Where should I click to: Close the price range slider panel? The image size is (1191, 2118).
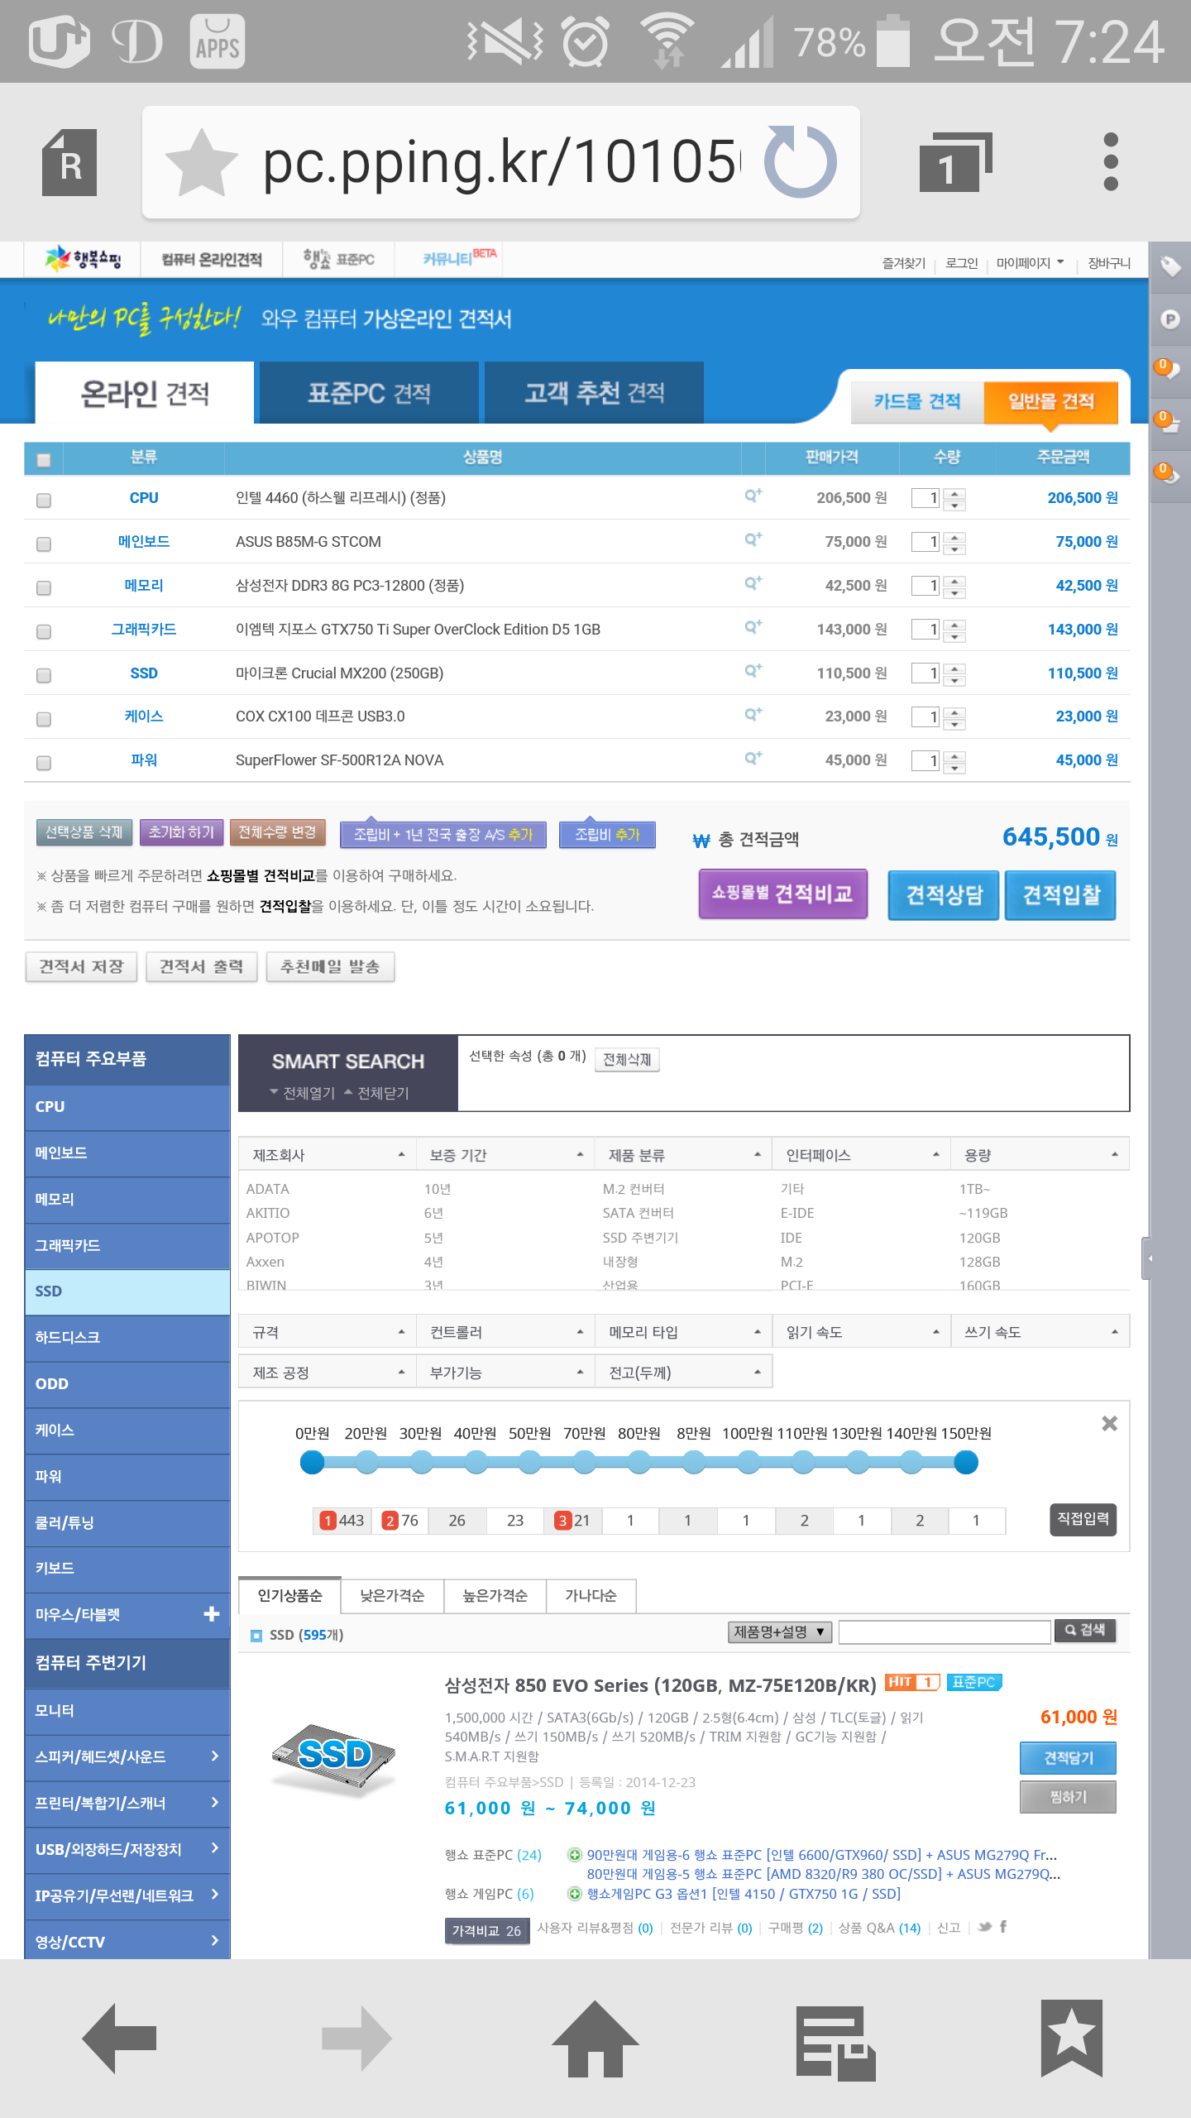click(x=1109, y=1423)
